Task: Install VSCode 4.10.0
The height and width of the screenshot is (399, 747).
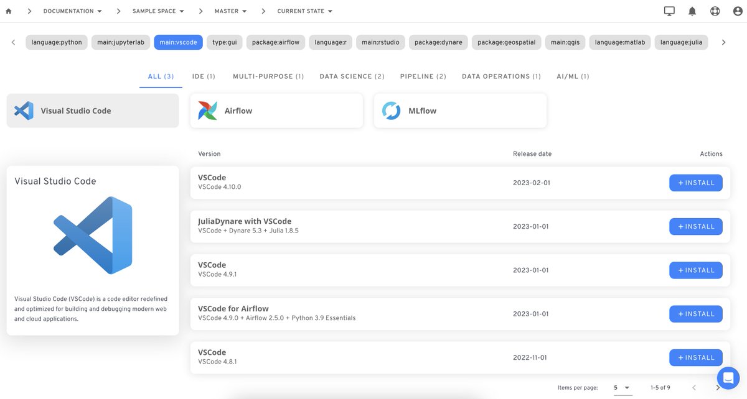Action: (x=696, y=183)
